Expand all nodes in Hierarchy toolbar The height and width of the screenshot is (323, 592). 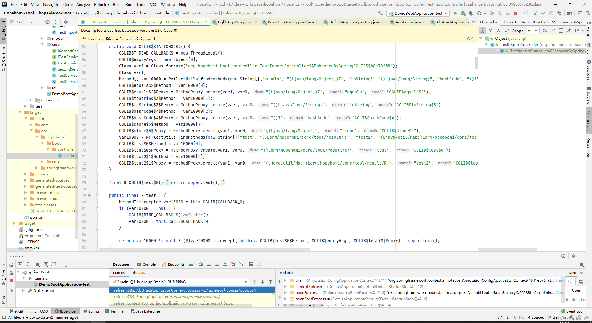click(x=561, y=31)
